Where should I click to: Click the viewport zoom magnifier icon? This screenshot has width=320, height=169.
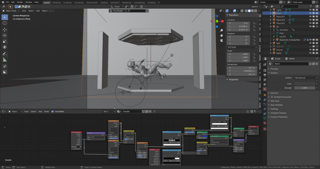coord(222,30)
